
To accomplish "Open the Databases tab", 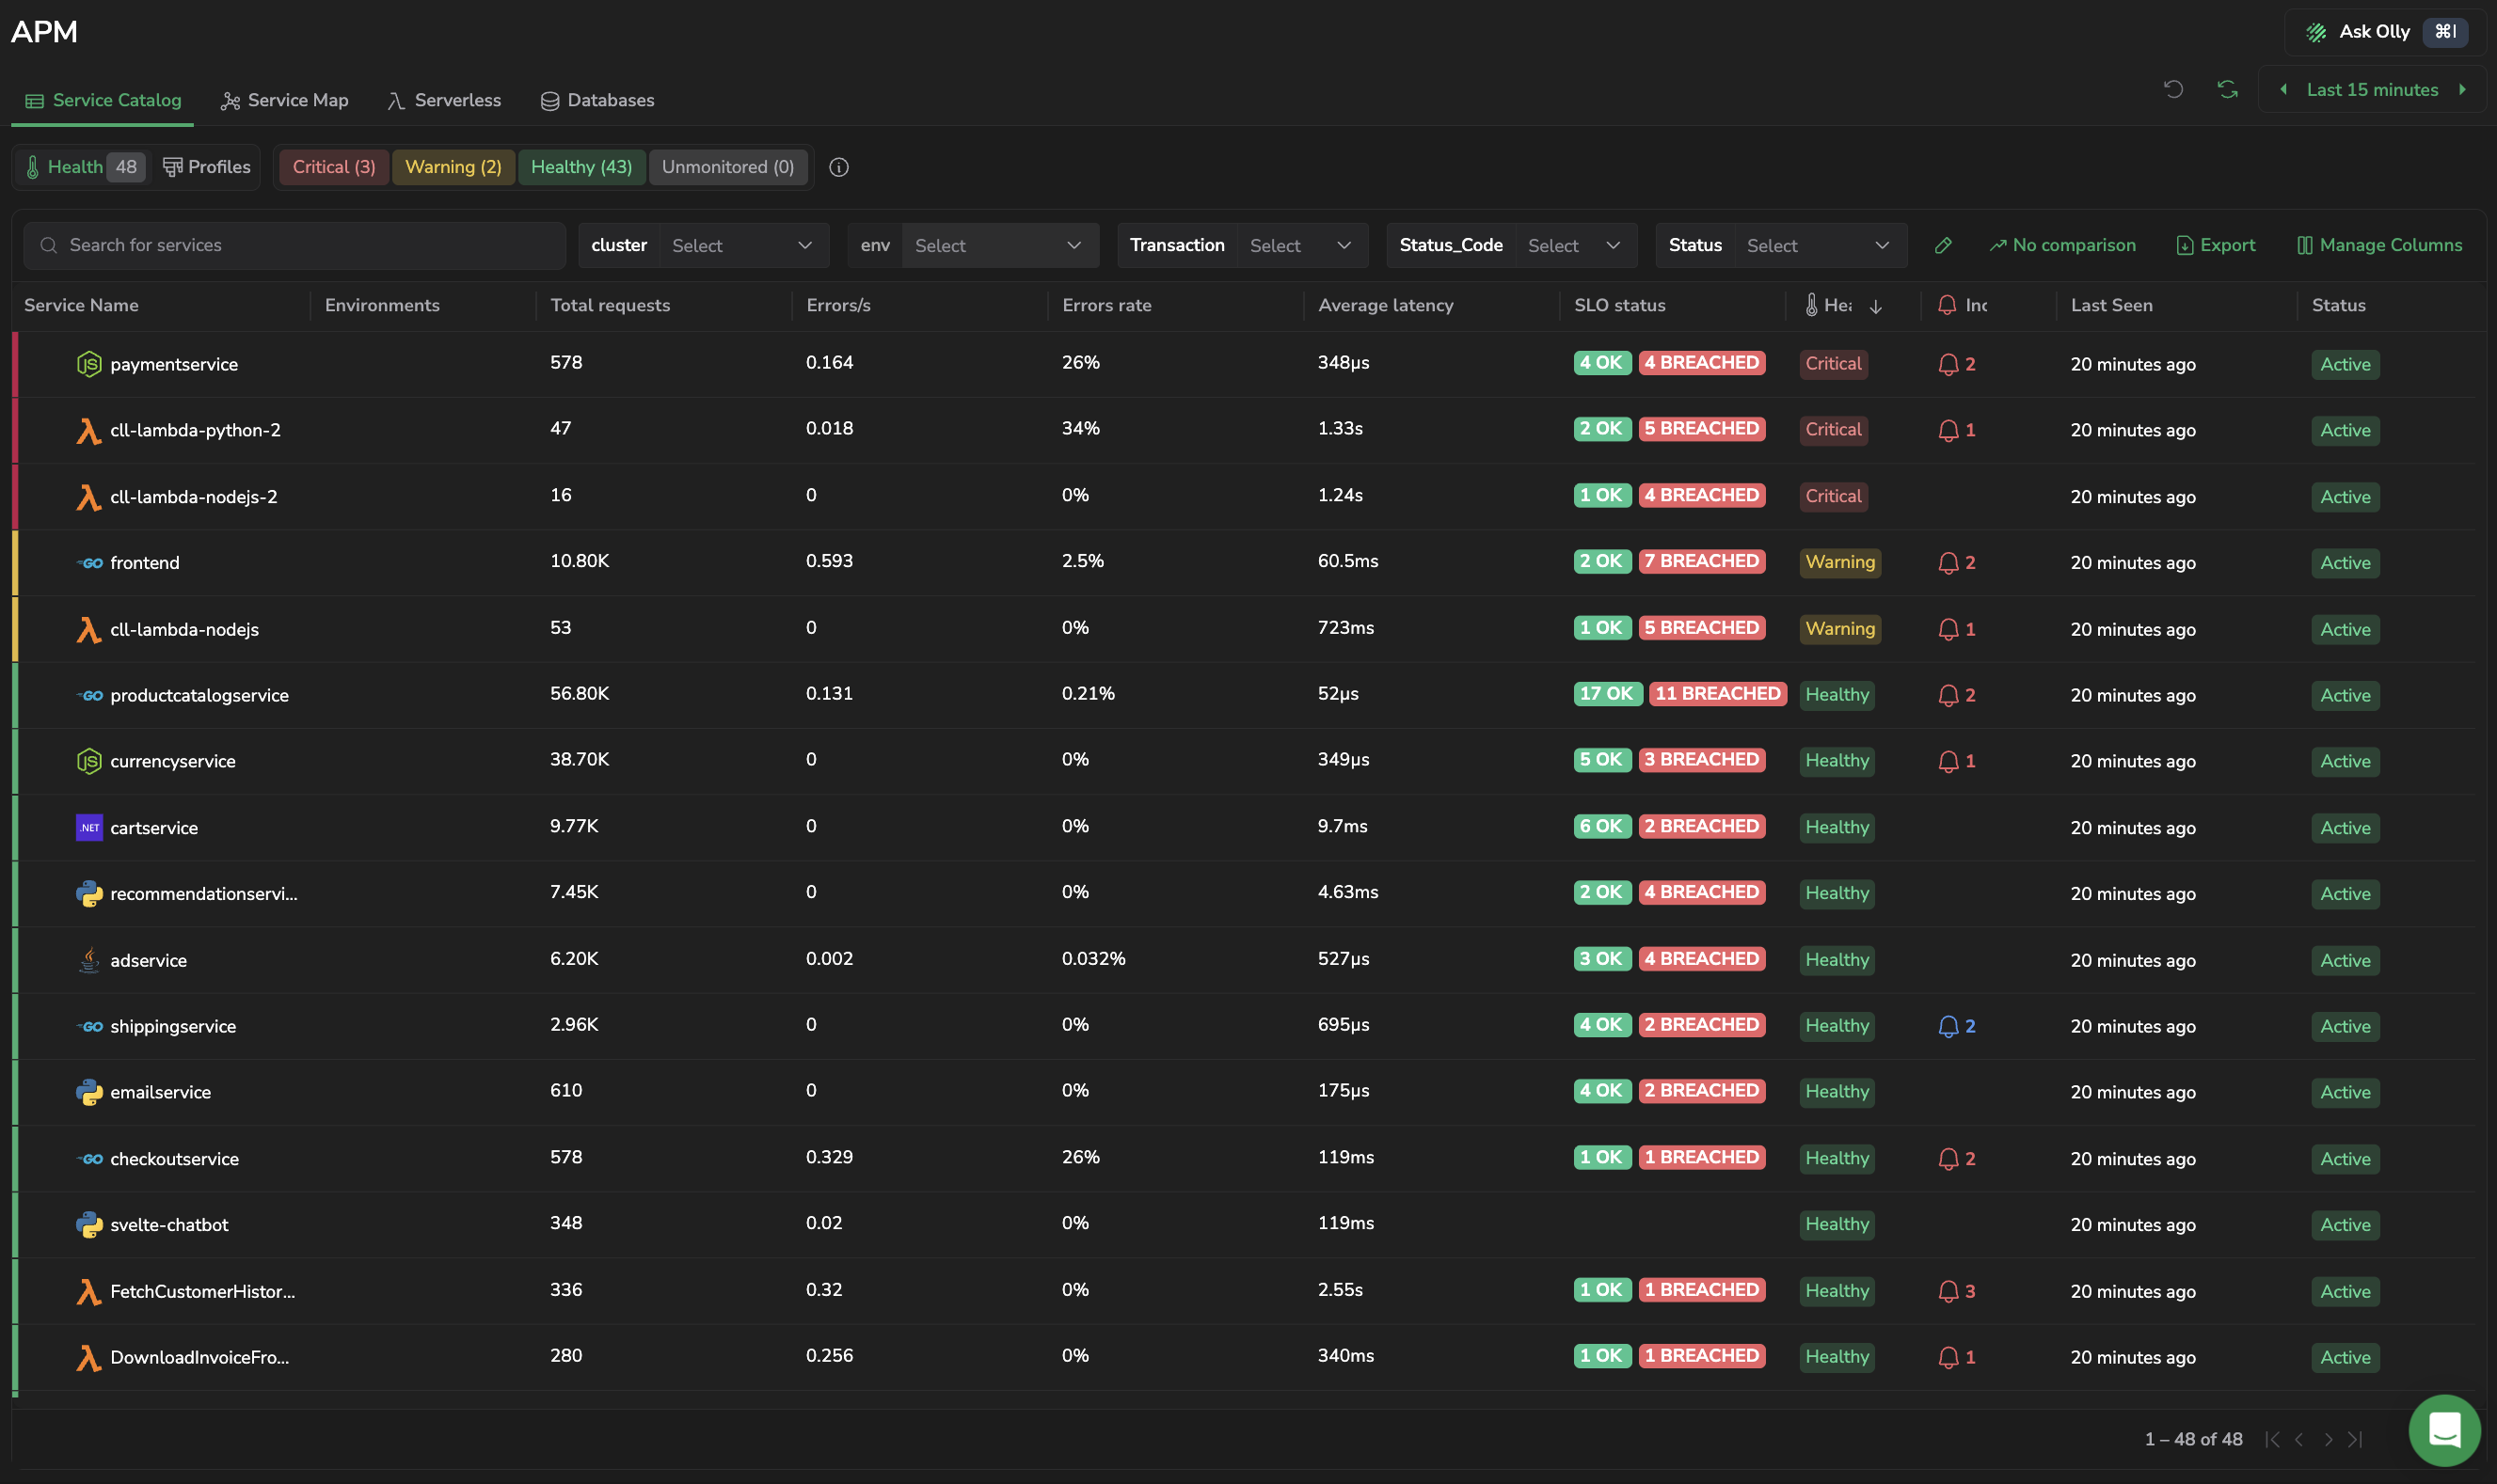I will coord(597,100).
